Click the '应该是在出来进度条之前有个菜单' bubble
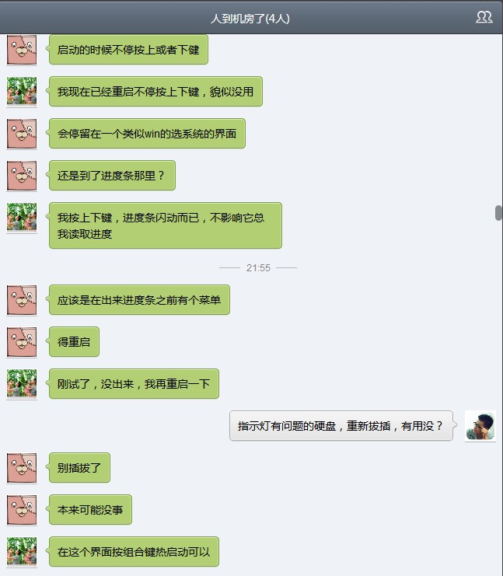 pos(139,300)
